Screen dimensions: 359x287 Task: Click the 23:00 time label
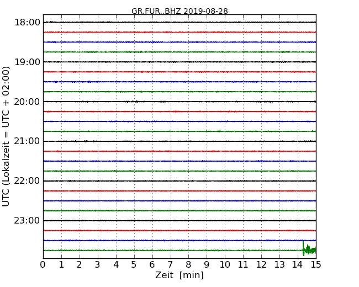coord(27,220)
